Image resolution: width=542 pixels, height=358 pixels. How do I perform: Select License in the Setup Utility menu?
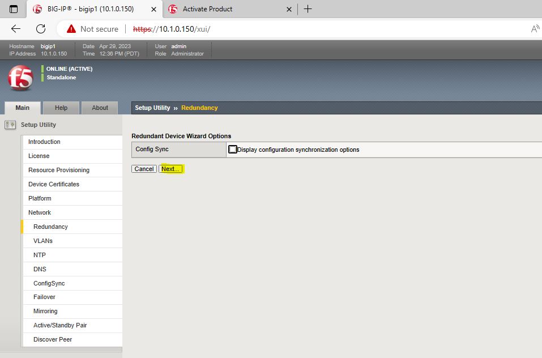point(39,156)
